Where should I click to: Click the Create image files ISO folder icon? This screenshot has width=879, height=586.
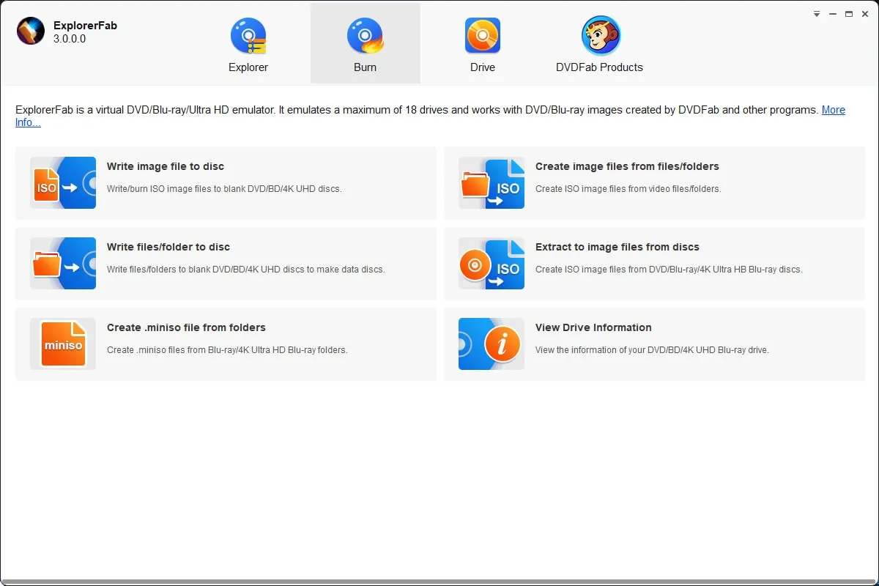[x=492, y=183]
